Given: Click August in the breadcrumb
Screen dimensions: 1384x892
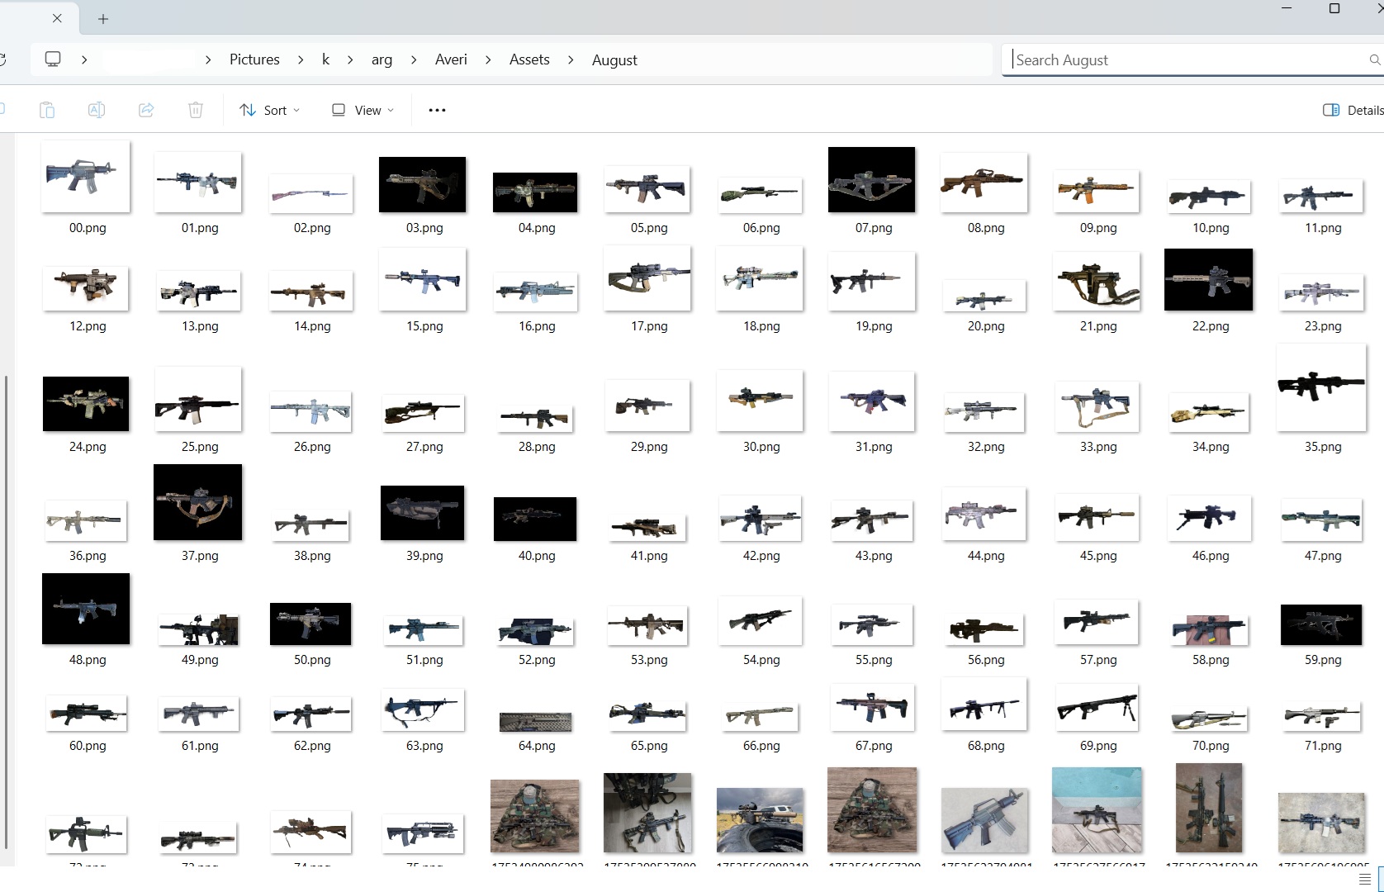Looking at the screenshot, I should tap(614, 59).
